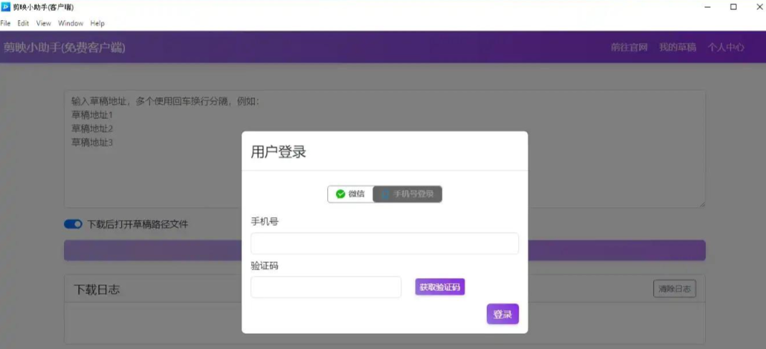This screenshot has width=766, height=349.
Task: Click the 清除日志 button
Action: pyautogui.click(x=675, y=289)
